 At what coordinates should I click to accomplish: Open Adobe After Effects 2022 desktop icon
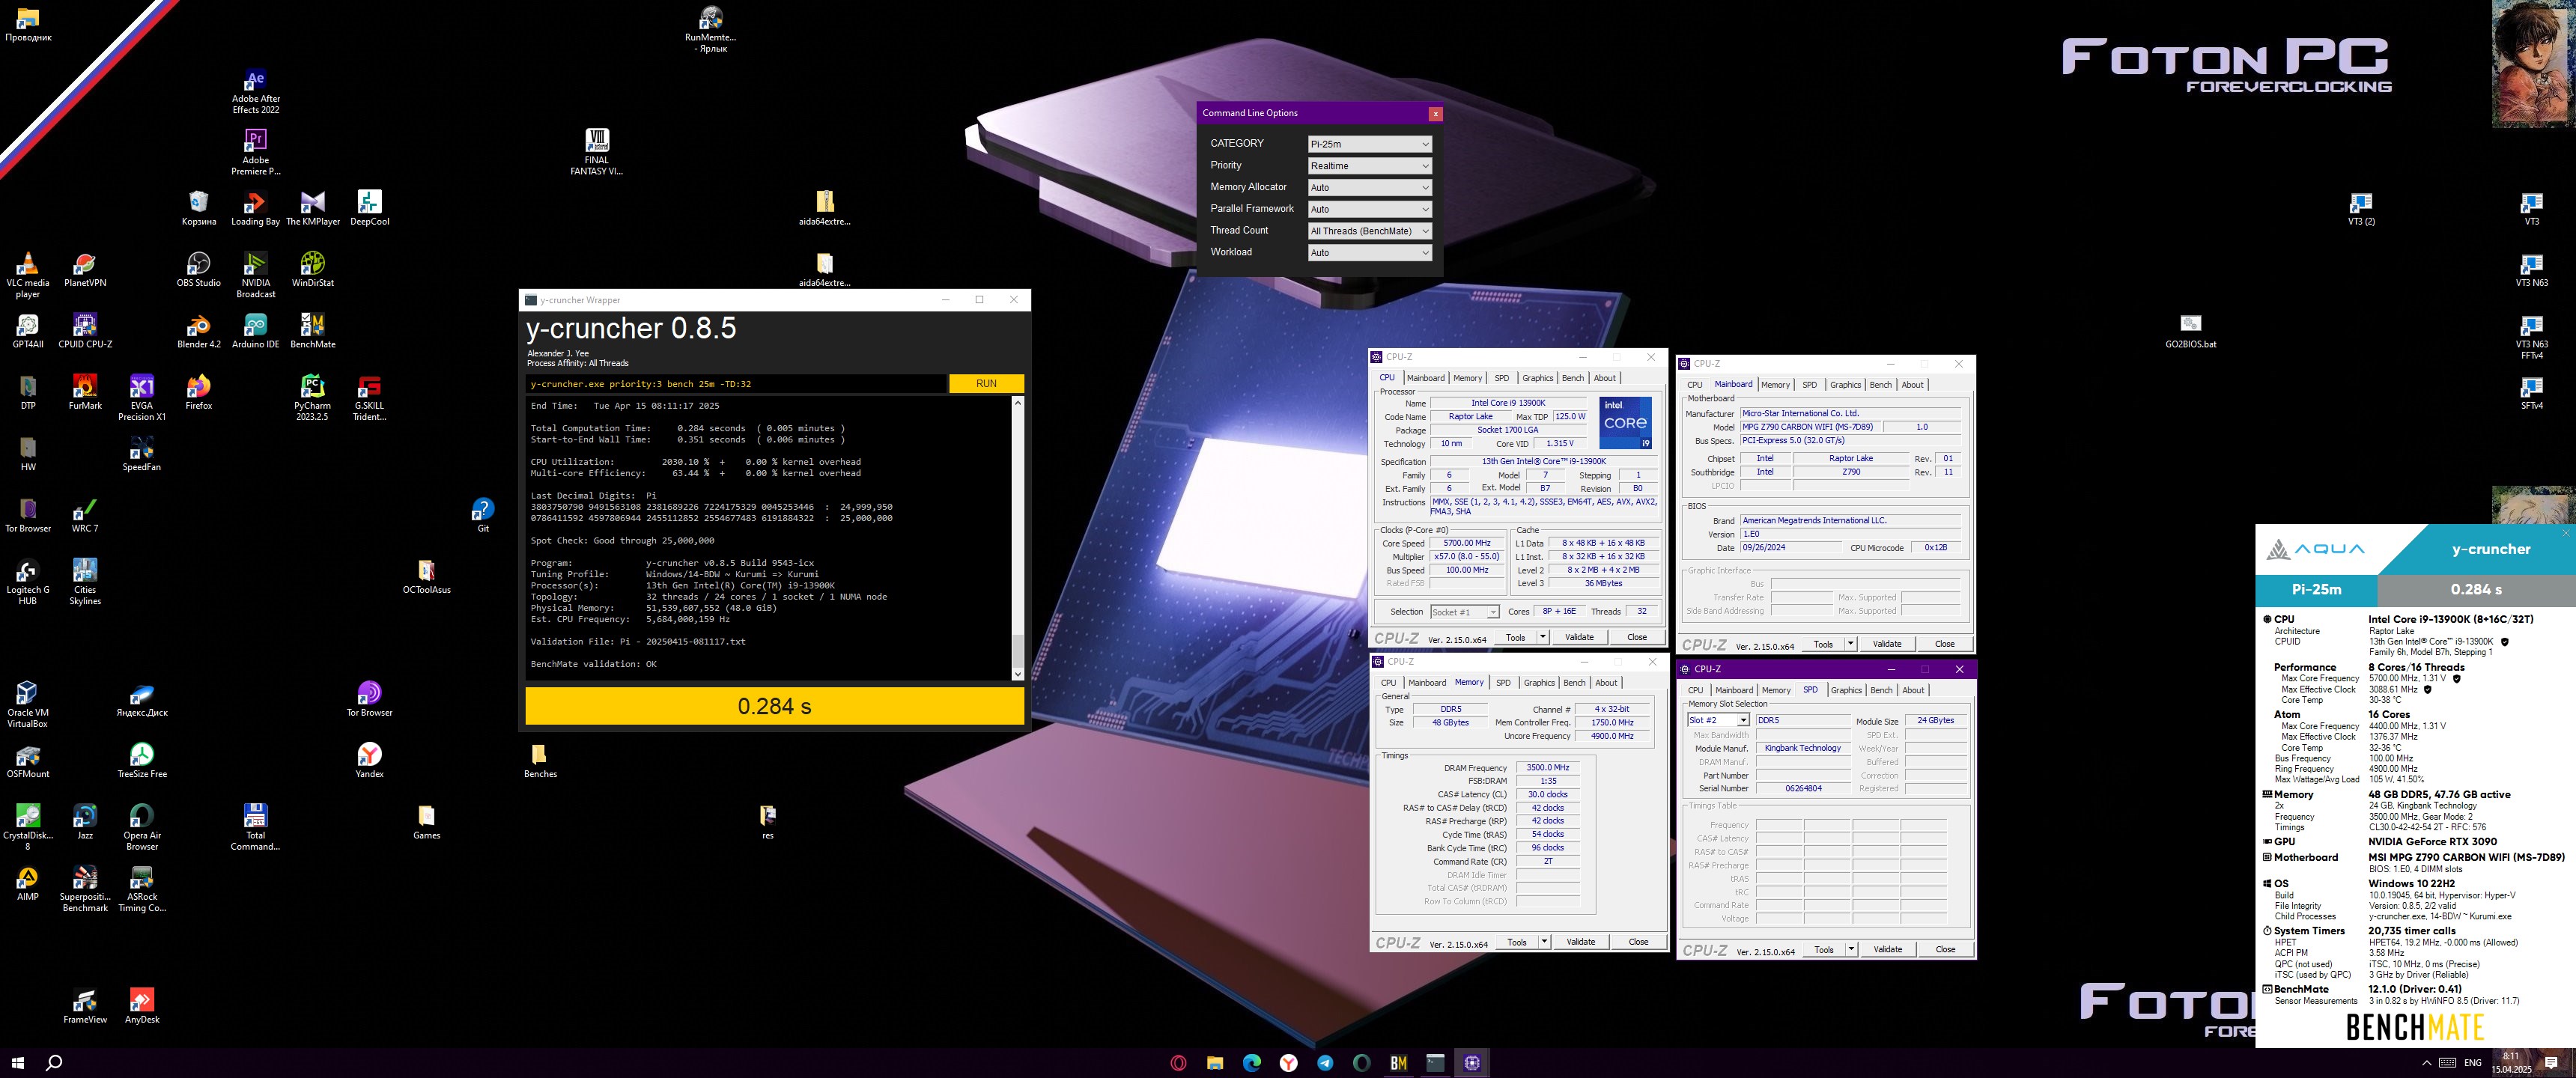(255, 91)
